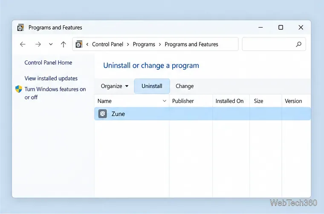The width and height of the screenshot is (324, 214).
Task: Sort by Publisher column
Action: pyautogui.click(x=191, y=101)
